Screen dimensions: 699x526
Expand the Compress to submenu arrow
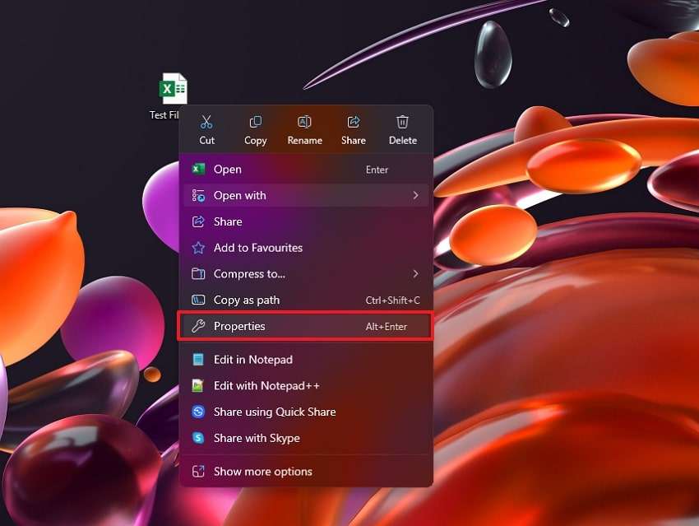(415, 273)
